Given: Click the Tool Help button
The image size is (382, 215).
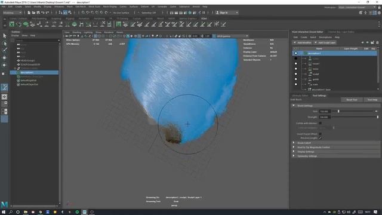Looking at the screenshot, I should coord(372,100).
